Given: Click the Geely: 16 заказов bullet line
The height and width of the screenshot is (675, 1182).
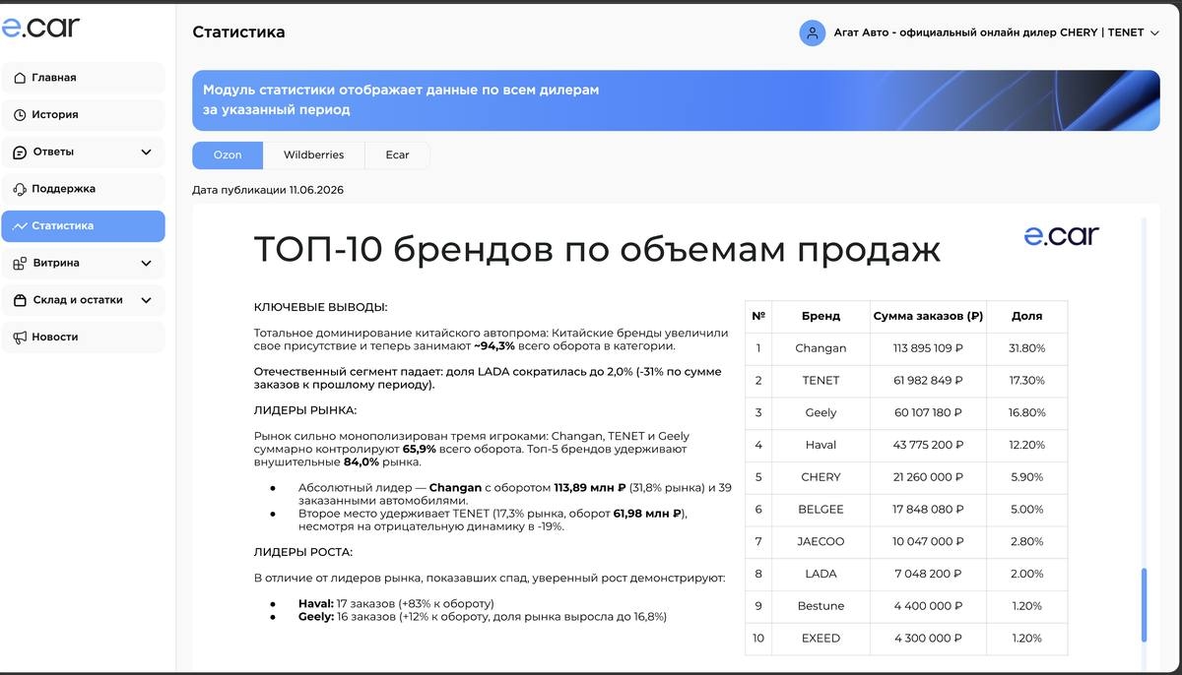Looking at the screenshot, I should 483,617.
